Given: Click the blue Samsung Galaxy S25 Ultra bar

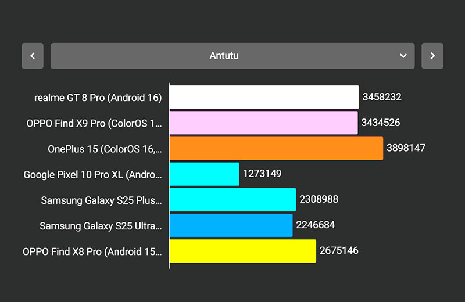Looking at the screenshot, I should (x=231, y=225).
